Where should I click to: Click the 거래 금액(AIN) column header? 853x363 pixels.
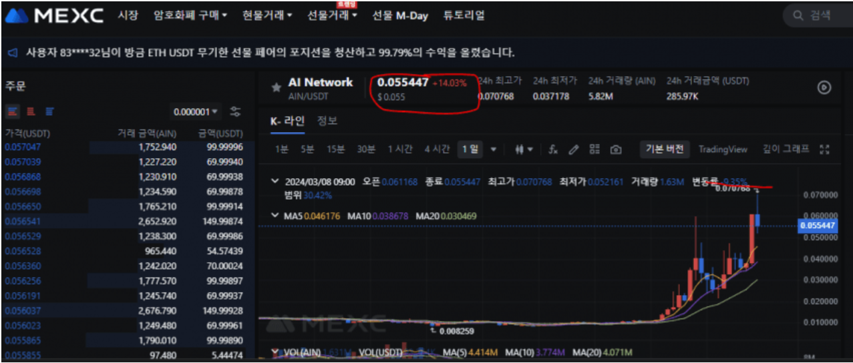point(147,133)
